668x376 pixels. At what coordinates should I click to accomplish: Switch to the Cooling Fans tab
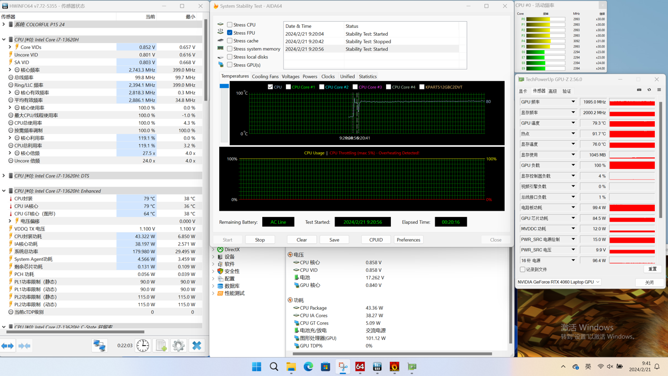pyautogui.click(x=265, y=77)
